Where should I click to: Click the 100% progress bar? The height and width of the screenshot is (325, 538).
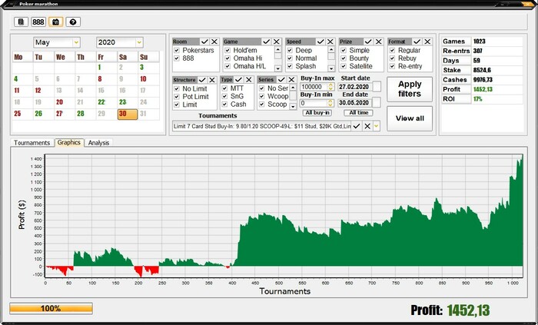(x=51, y=308)
